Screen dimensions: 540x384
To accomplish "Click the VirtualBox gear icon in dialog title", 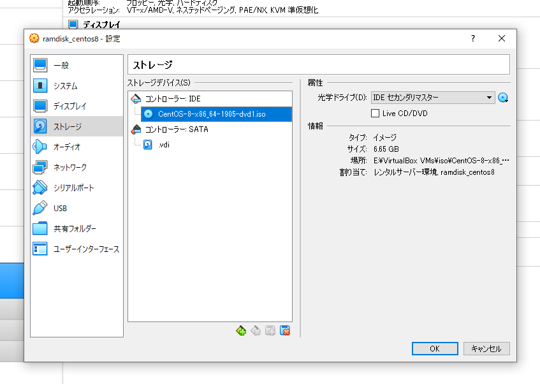I will click(x=34, y=38).
